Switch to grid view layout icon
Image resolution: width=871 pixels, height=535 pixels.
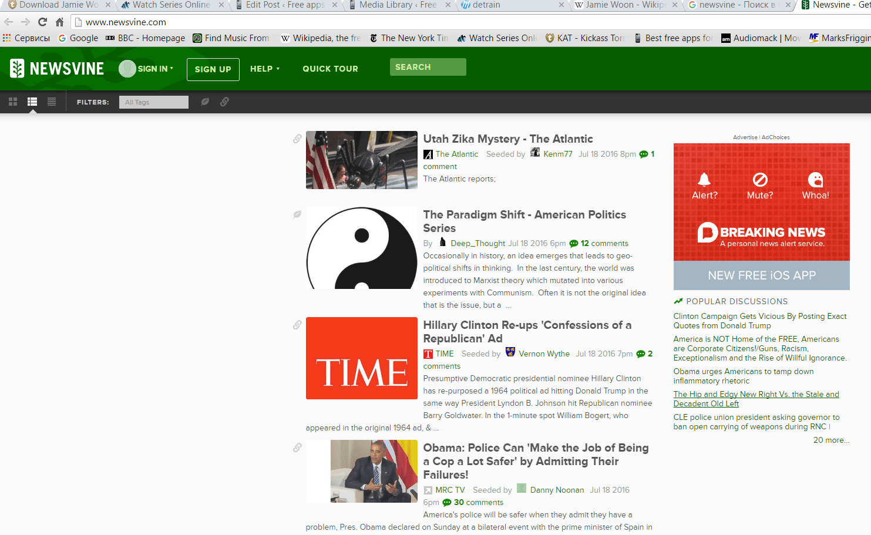(13, 102)
